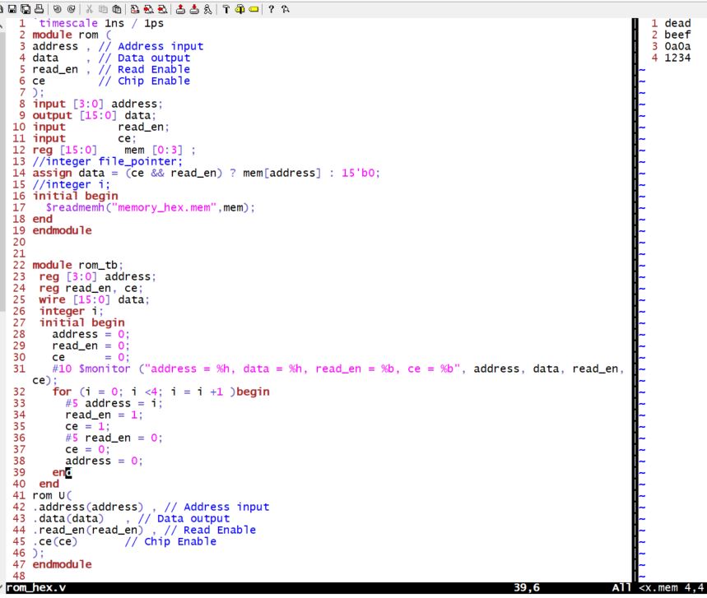Click the Jump to Tag icon
This screenshot has width=707, height=598.
[253, 8]
